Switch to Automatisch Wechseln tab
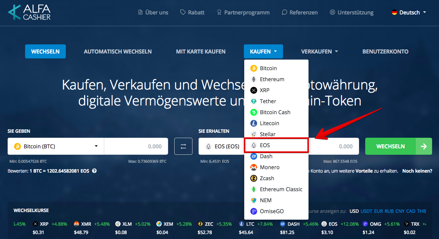Image resolution: width=439 pixels, height=239 pixels. point(118,51)
